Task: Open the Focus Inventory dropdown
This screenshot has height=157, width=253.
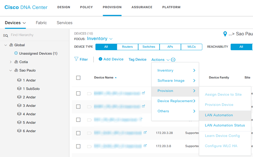Action: [100, 38]
